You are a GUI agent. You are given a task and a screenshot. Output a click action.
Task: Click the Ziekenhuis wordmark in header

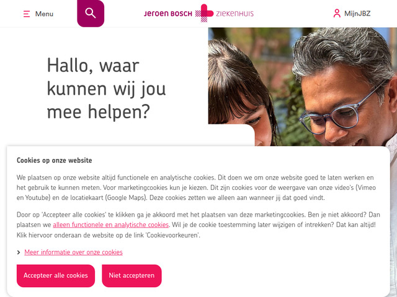234,14
